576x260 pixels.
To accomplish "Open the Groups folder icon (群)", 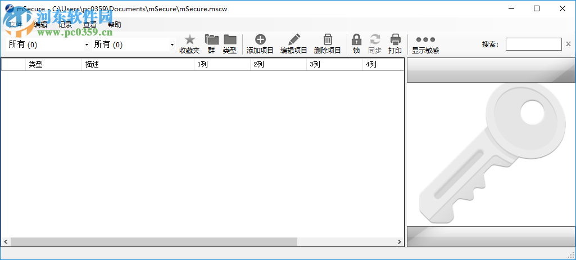I will click(212, 40).
